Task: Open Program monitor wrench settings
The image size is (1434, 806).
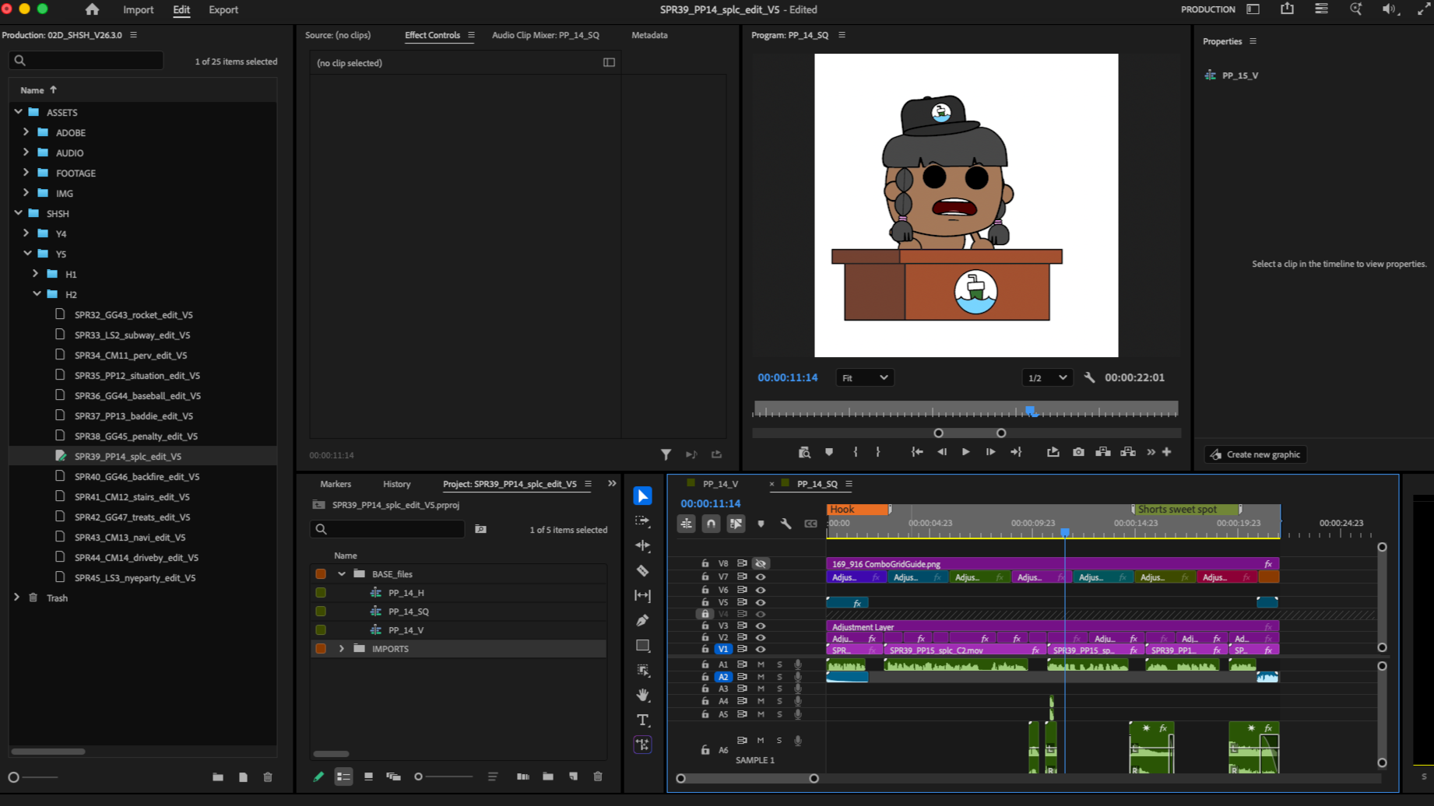Action: pos(1089,377)
